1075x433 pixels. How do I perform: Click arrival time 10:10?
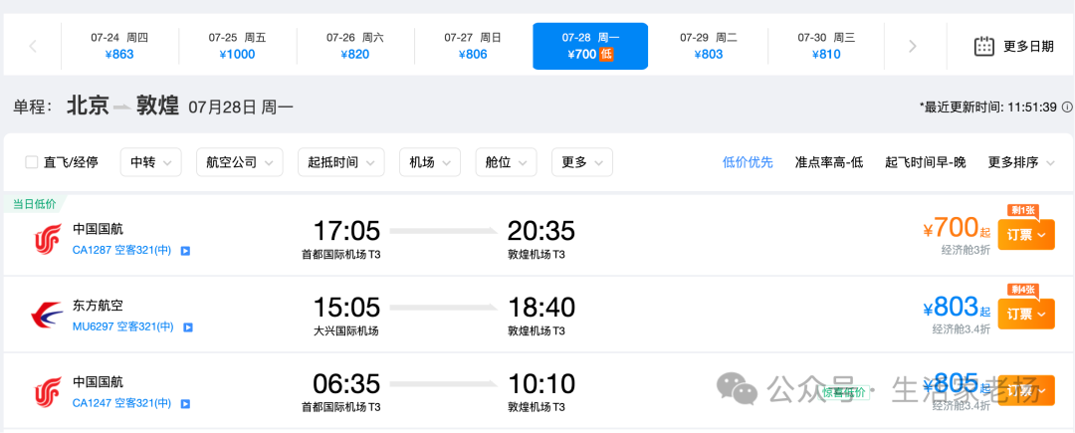[x=540, y=383]
